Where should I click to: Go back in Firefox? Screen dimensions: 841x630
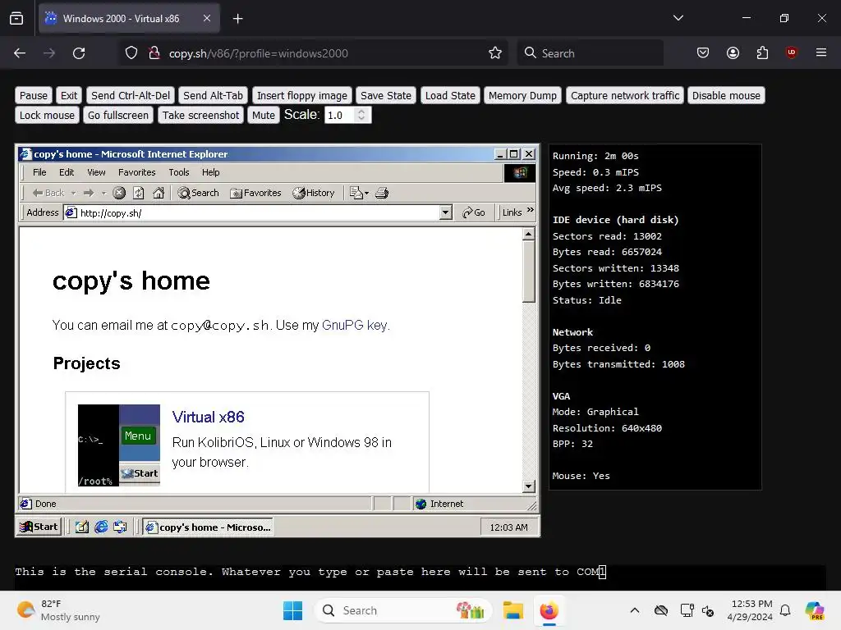click(20, 53)
